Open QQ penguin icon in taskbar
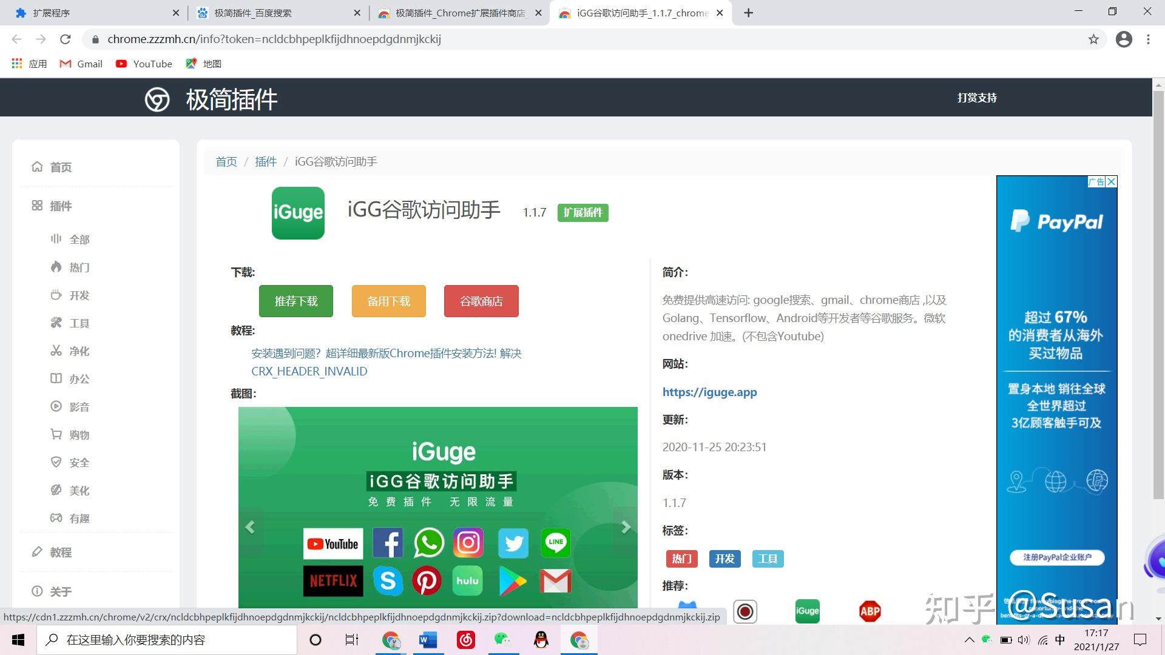Screen dimensions: 1165x655 (x=541, y=640)
